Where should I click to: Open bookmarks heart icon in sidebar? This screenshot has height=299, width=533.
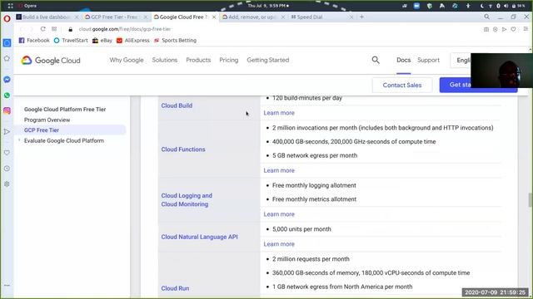pyautogui.click(x=7, y=153)
